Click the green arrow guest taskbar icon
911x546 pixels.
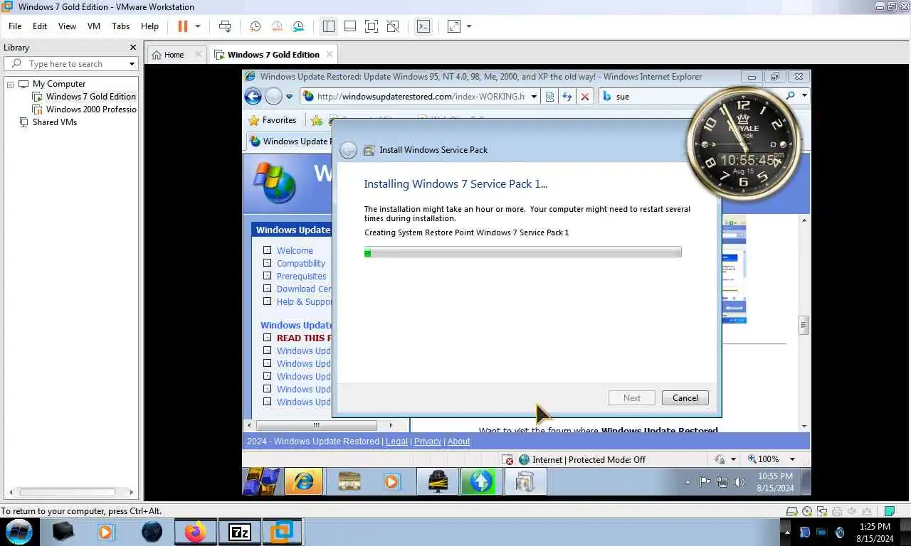tap(480, 481)
